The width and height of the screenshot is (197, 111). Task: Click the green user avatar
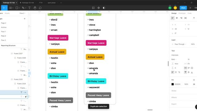pos(170,8)
